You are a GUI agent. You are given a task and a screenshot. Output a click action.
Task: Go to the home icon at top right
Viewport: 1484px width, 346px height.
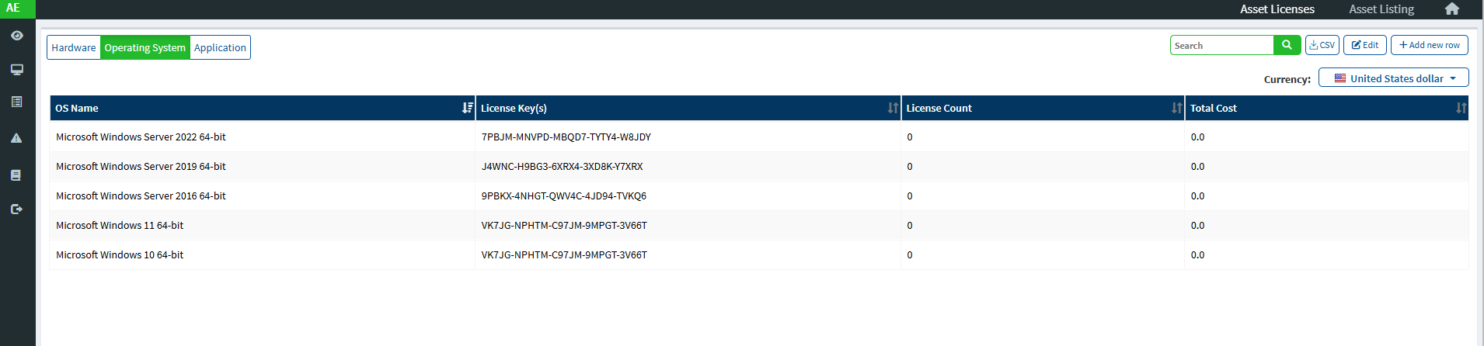1451,9
